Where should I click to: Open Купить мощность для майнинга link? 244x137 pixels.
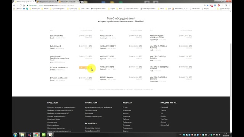pos(98,107)
